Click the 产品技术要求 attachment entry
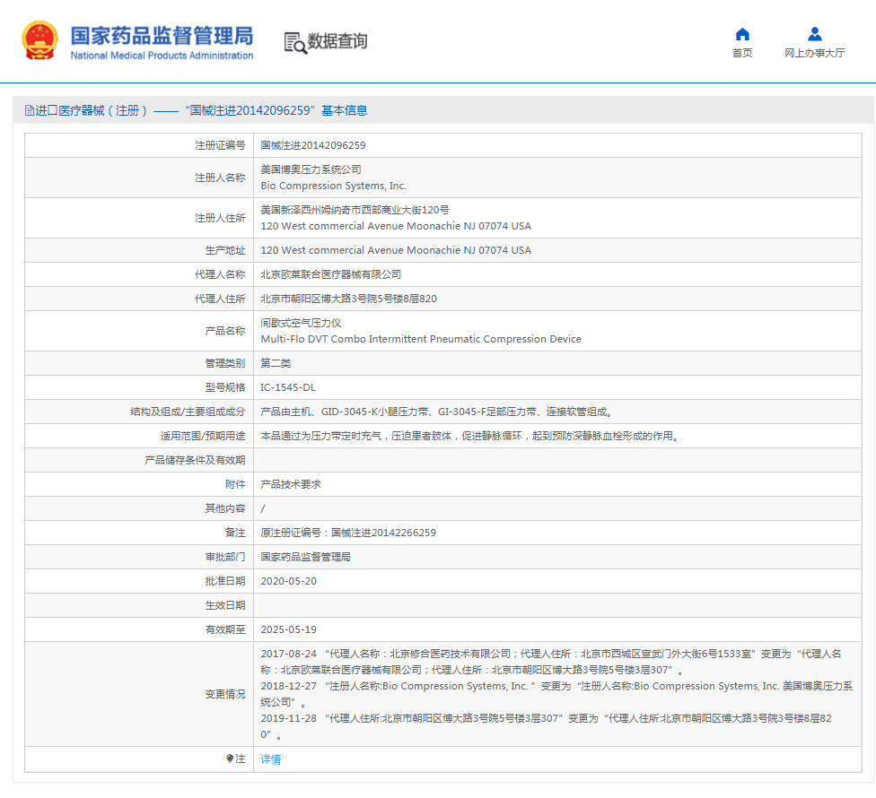The image size is (876, 798). point(291,484)
